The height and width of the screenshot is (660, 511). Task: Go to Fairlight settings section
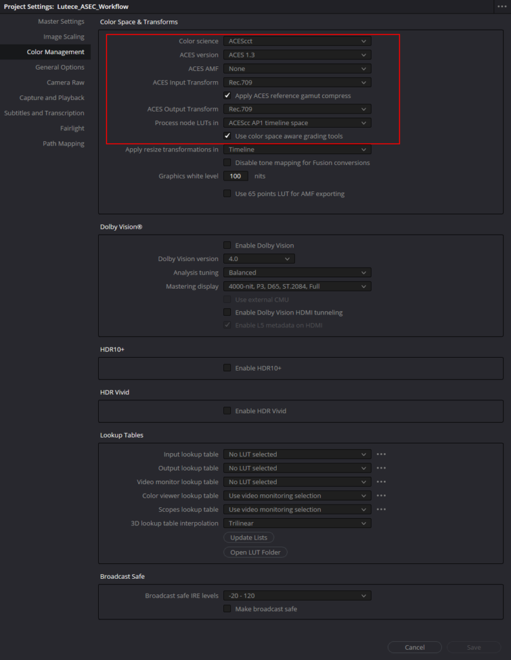pos(72,128)
